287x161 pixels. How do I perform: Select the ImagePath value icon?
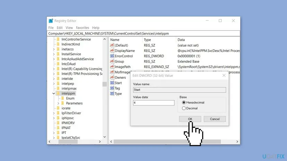[112, 67]
